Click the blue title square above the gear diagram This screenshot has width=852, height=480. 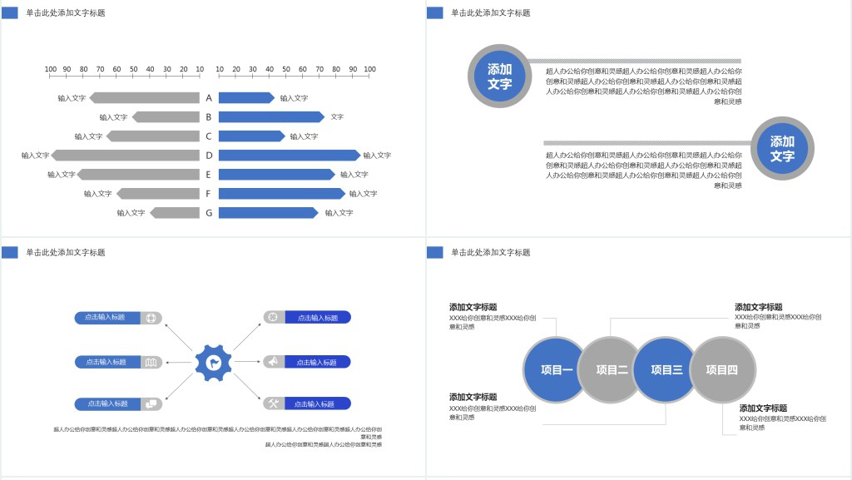(10, 252)
